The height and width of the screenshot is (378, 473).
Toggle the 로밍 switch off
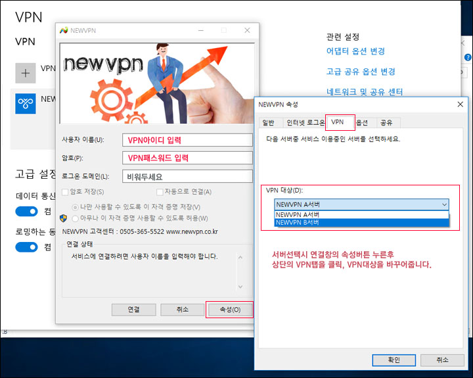point(26,247)
